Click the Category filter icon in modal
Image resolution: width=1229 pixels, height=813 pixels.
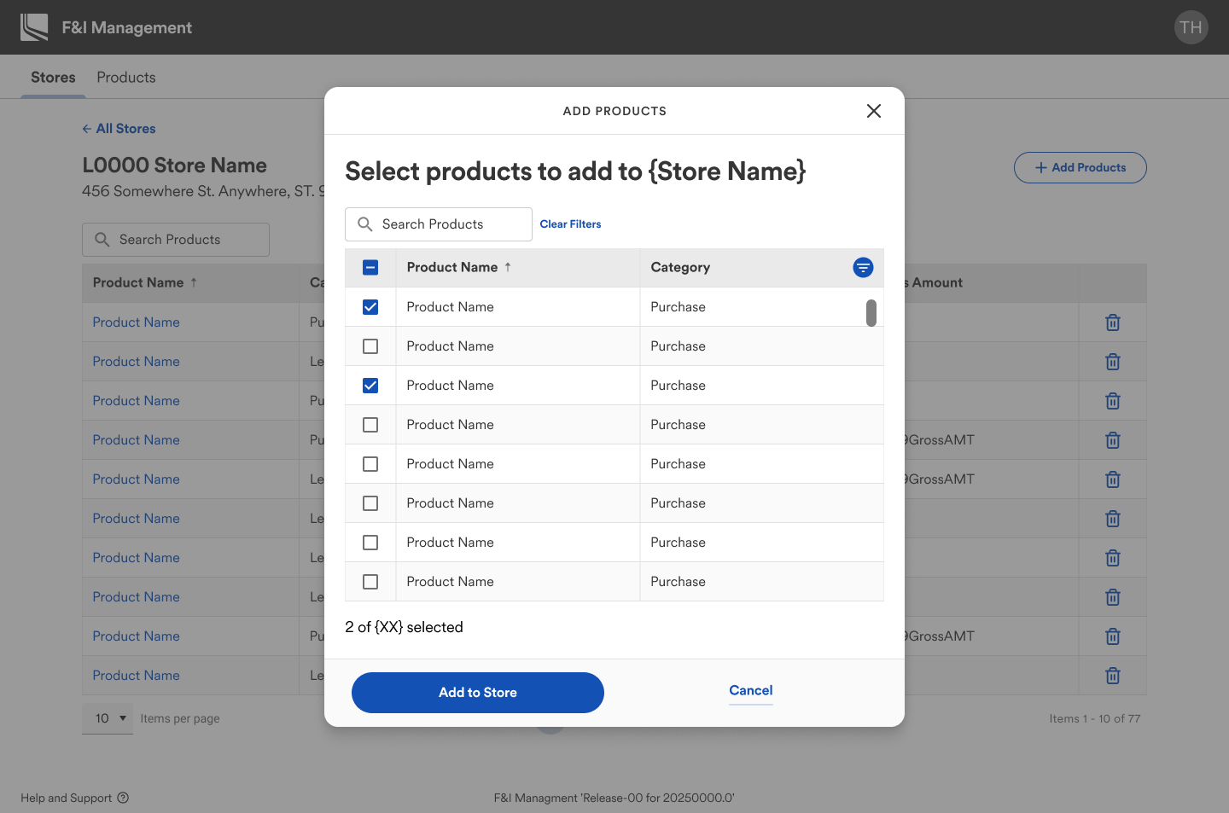[x=863, y=268]
